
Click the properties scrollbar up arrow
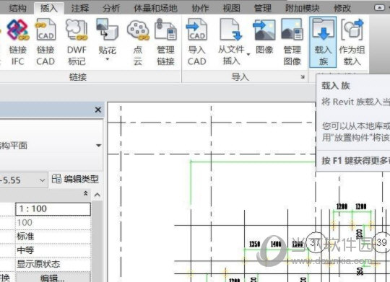click(97, 195)
